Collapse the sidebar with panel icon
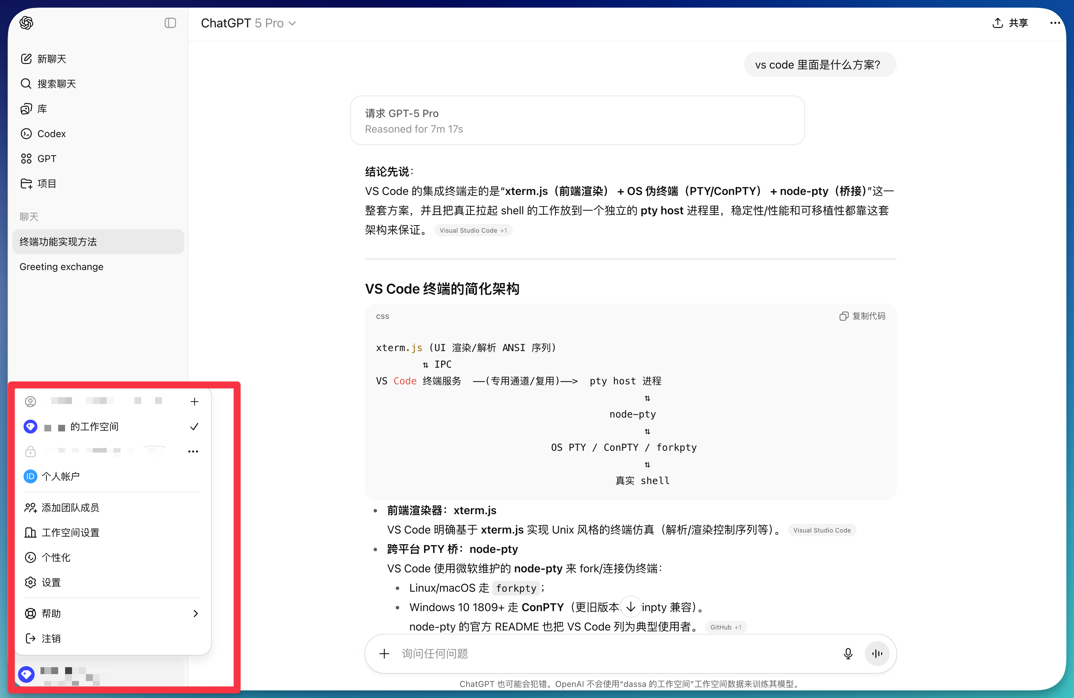 pos(170,23)
